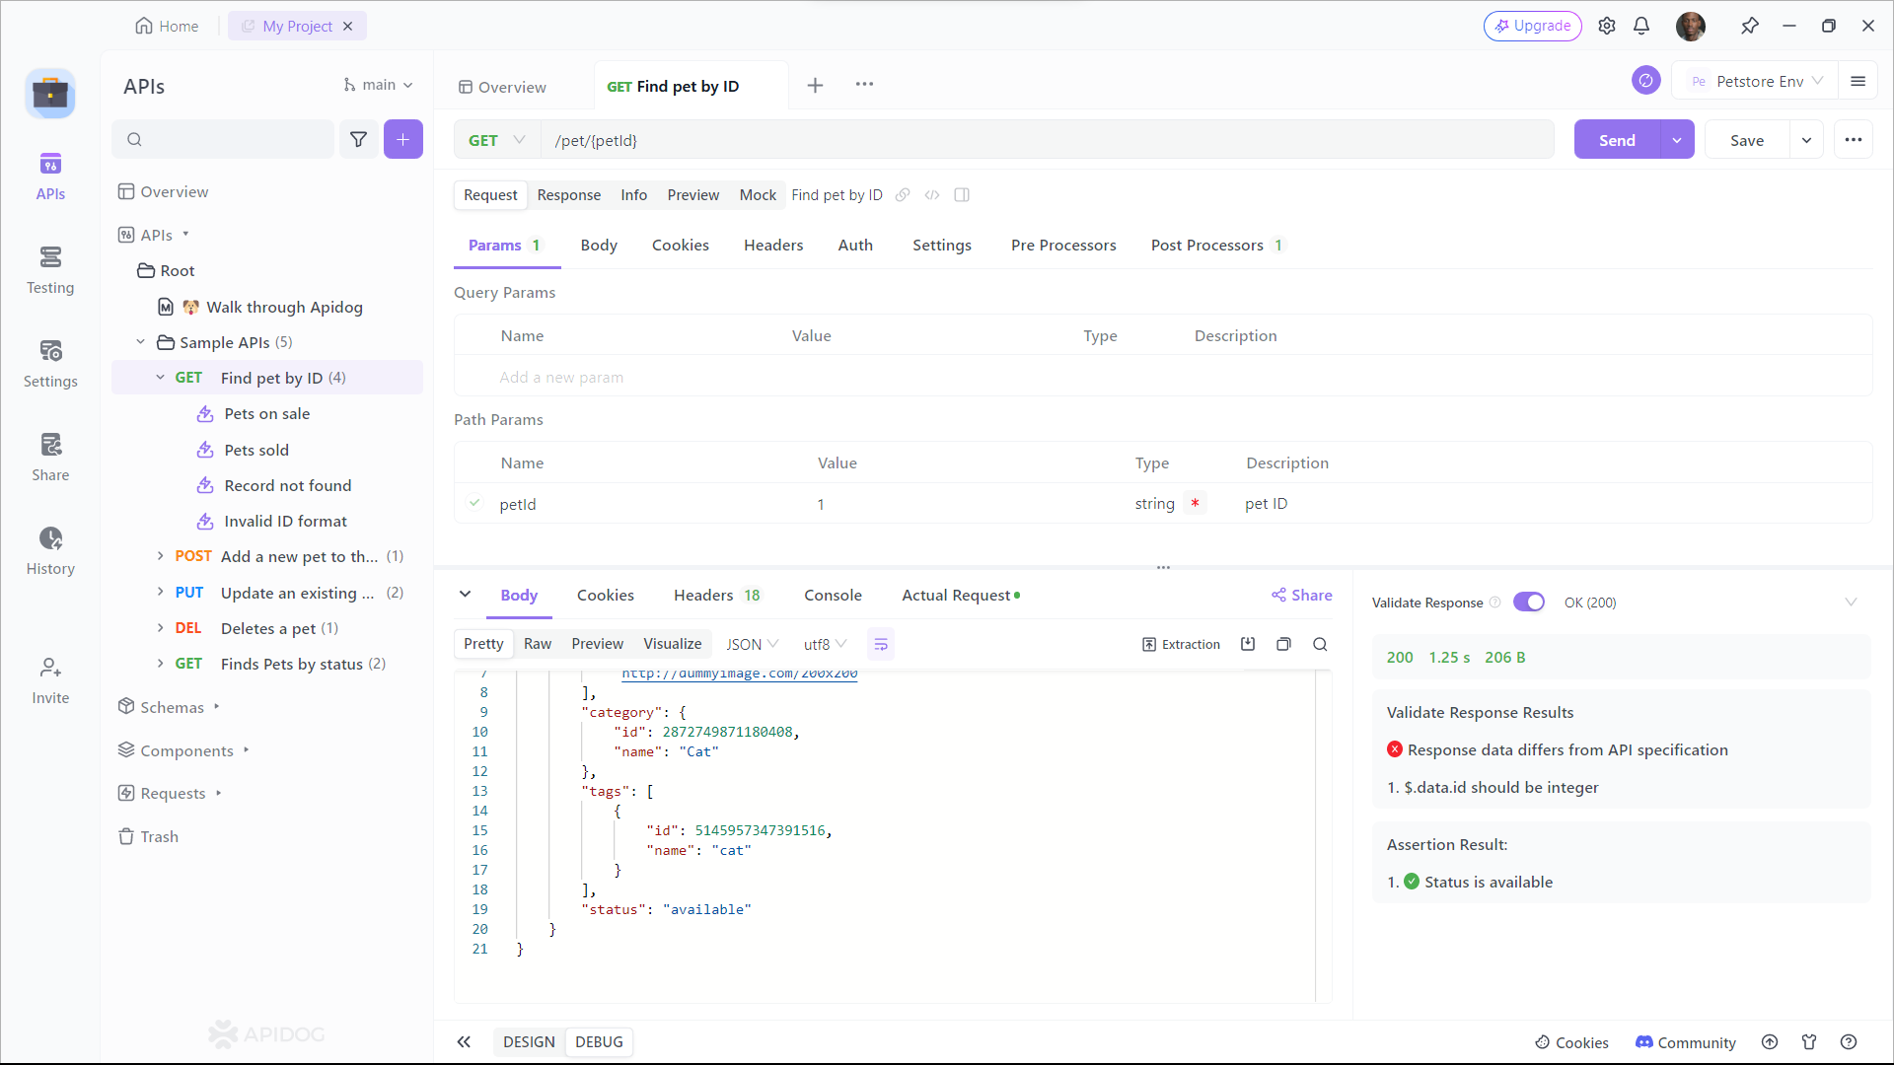Screen dimensions: 1894x1065
Task: Click the add new API icon in sidebar
Action: 403,139
